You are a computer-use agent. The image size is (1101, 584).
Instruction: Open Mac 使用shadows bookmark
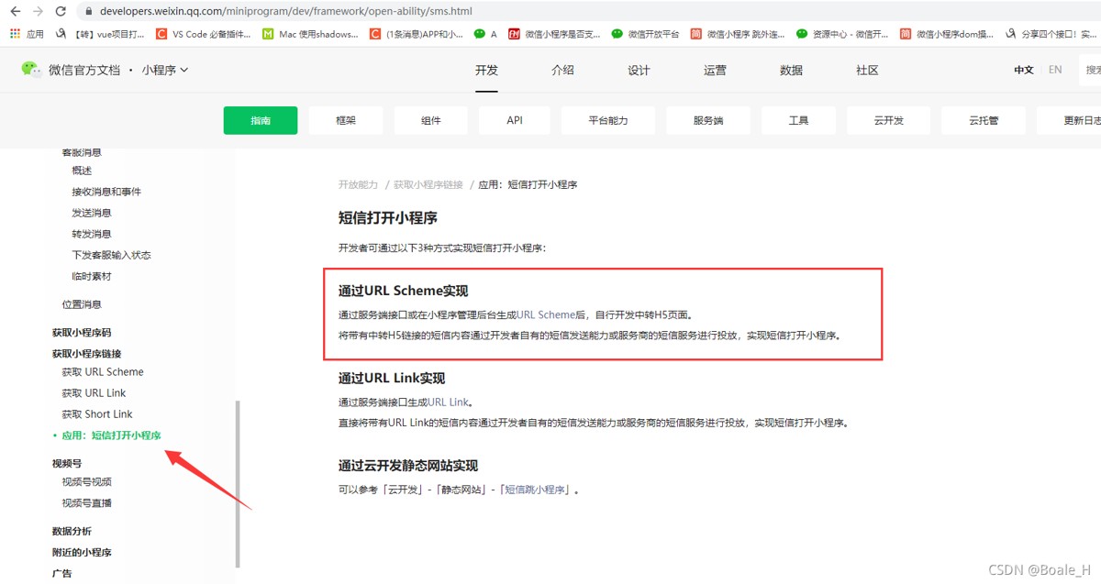point(311,34)
